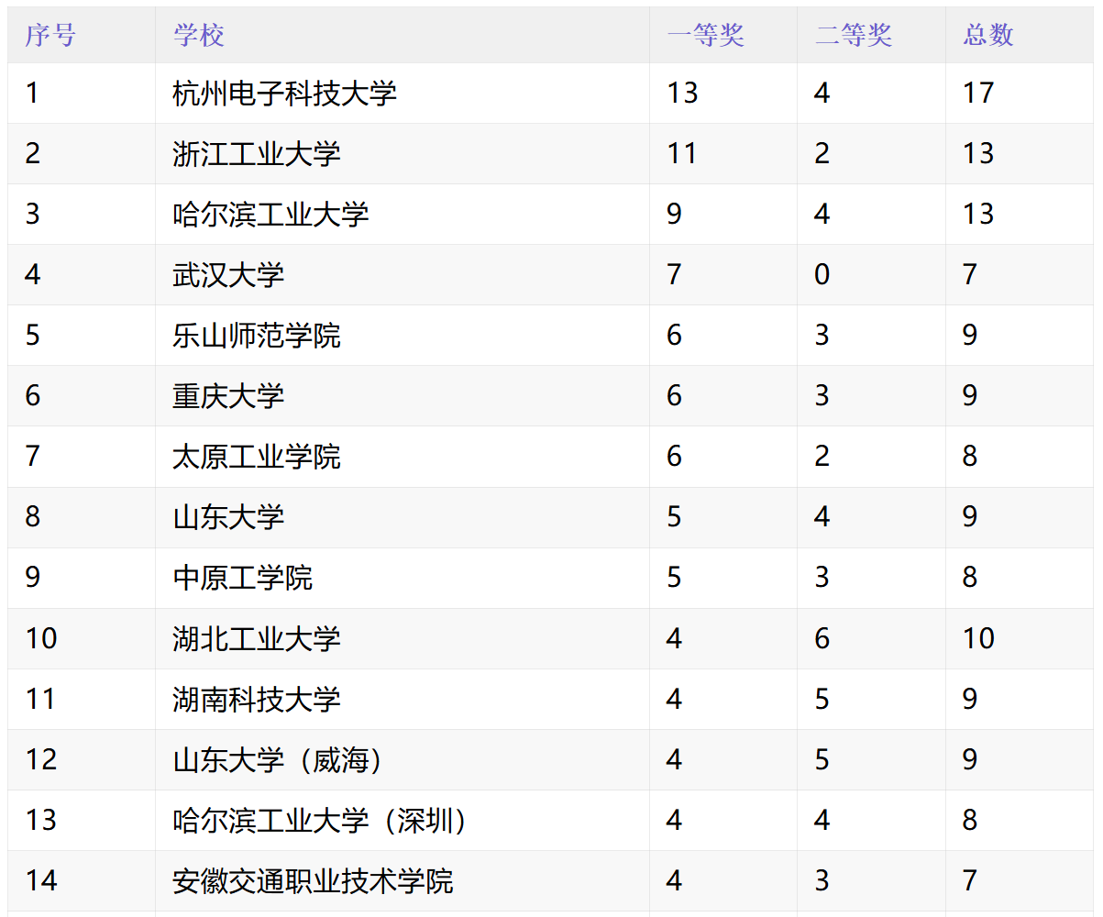Image resolution: width=1103 pixels, height=917 pixels.
Task: Click on 乐山师范学院 in the table
Action: [x=256, y=335]
